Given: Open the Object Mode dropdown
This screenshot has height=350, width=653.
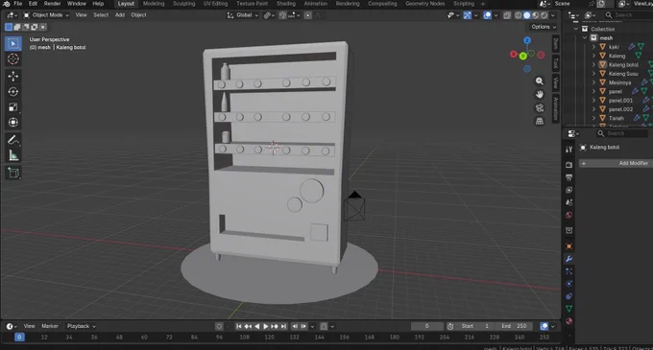Looking at the screenshot, I should coord(46,15).
